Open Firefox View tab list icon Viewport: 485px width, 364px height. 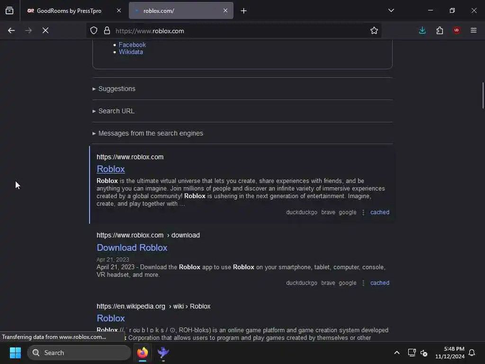(9, 11)
